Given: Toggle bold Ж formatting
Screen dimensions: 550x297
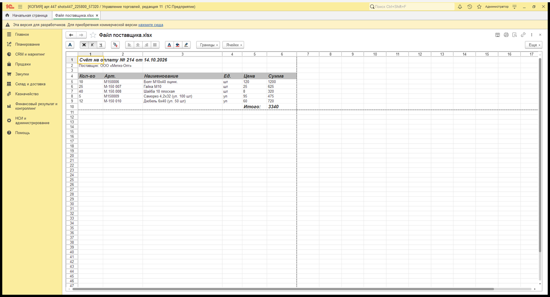Looking at the screenshot, I should click(x=84, y=45).
